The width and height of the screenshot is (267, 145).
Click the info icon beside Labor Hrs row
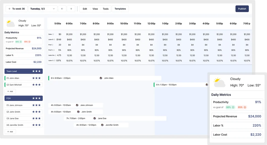[56, 55]
